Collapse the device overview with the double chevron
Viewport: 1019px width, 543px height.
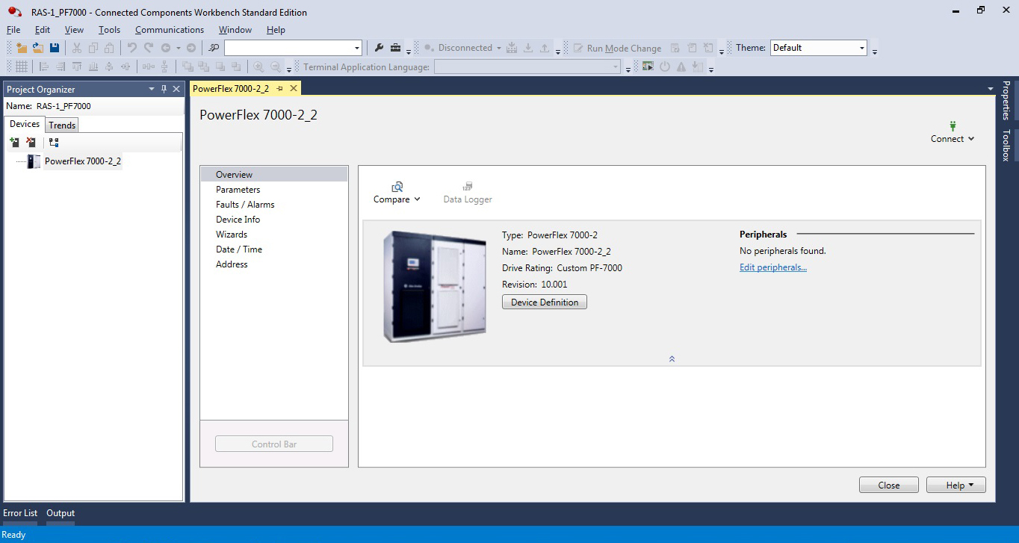click(672, 359)
